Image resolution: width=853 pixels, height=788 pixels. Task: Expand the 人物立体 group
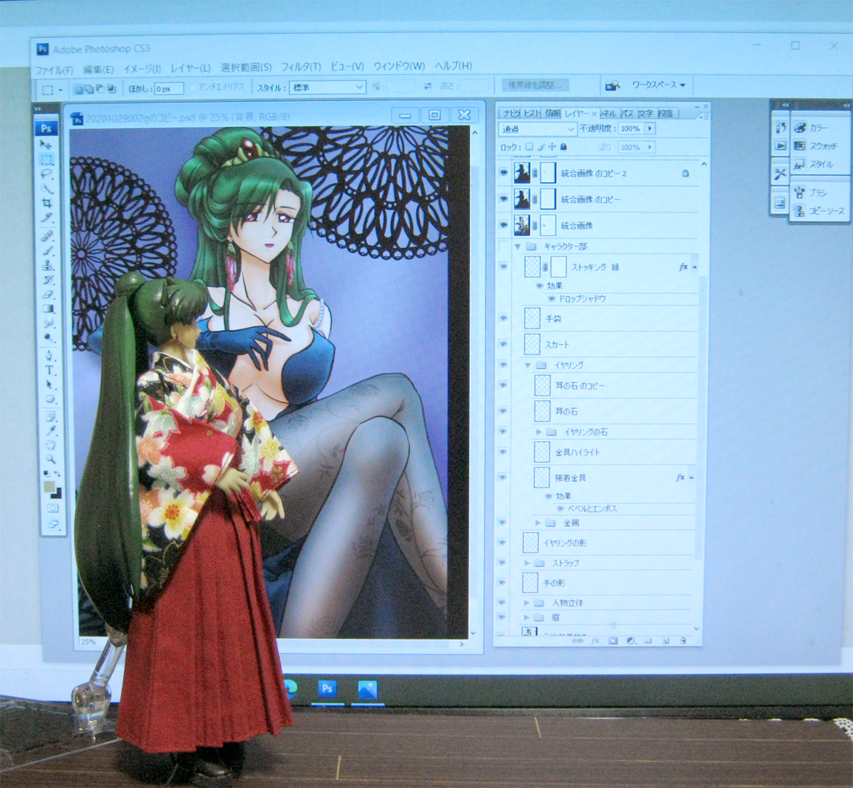pyautogui.click(x=526, y=602)
